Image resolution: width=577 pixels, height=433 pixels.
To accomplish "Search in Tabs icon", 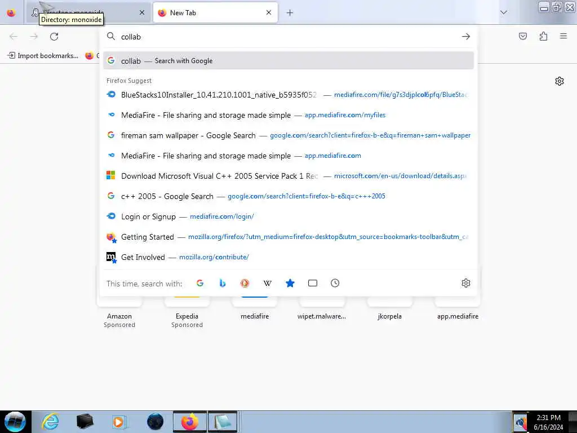I will click(312, 283).
